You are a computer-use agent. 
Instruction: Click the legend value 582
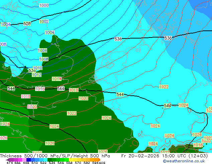click(87, 163)
